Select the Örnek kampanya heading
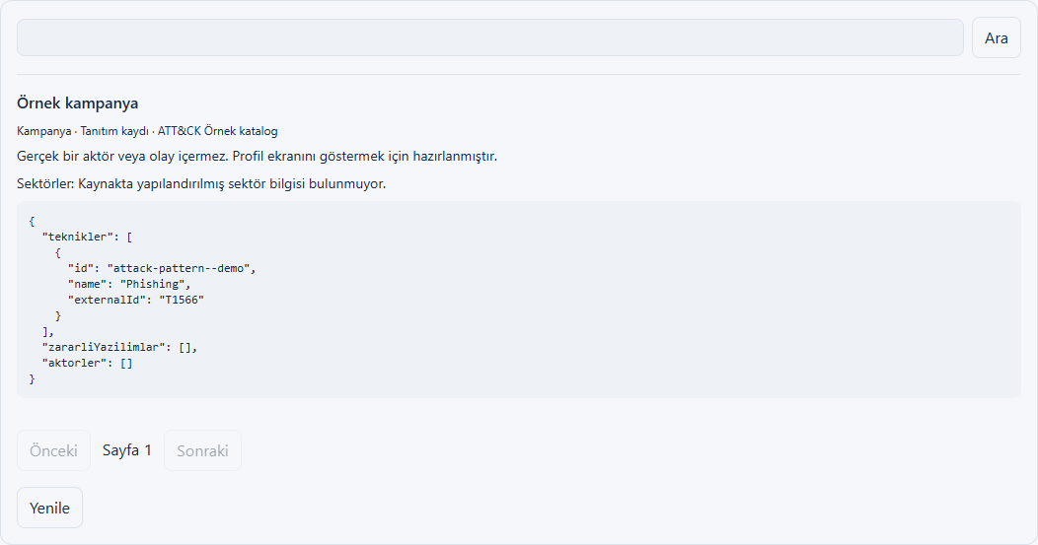 77,103
